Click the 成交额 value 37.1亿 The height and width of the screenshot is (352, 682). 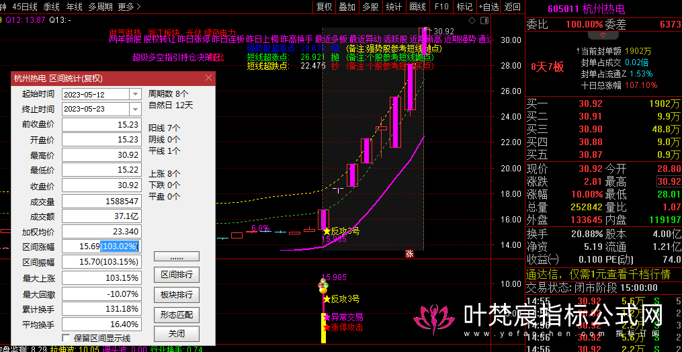101,216
